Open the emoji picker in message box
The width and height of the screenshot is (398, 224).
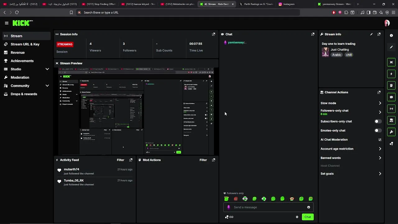point(308,207)
